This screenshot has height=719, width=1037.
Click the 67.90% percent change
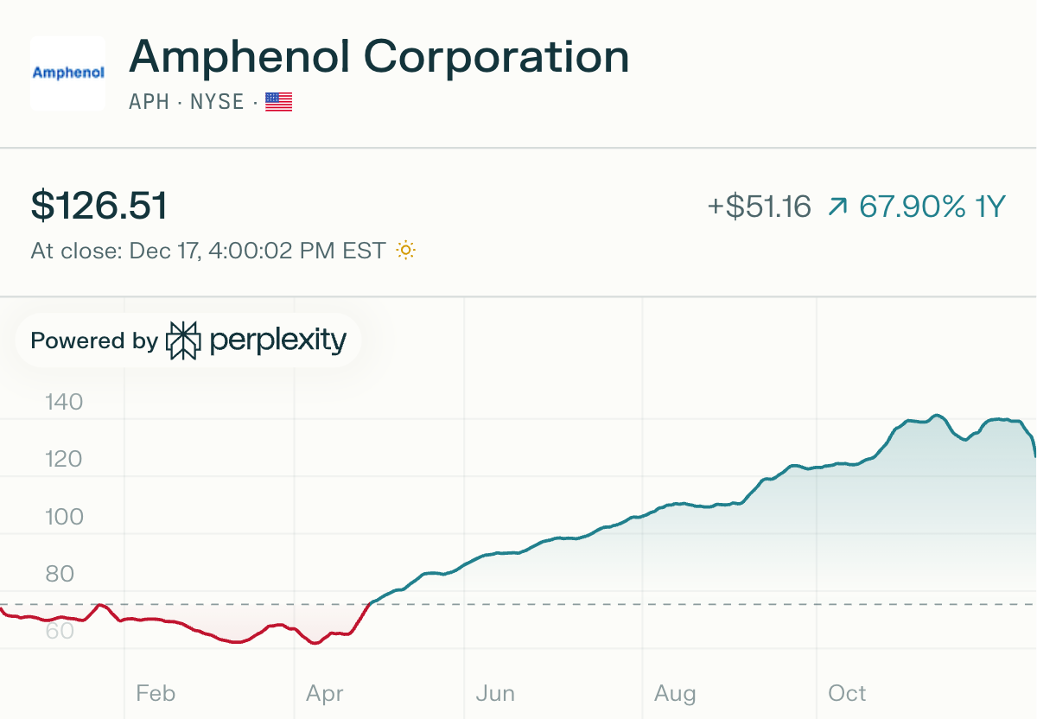point(912,207)
